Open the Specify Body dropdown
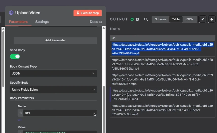217x133 pixels. (x=53, y=90)
